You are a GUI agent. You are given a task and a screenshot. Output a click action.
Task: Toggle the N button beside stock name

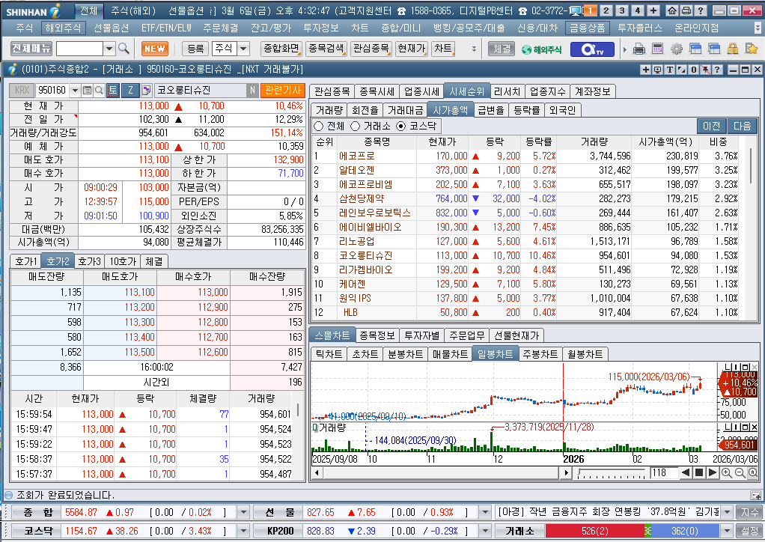pyautogui.click(x=252, y=91)
